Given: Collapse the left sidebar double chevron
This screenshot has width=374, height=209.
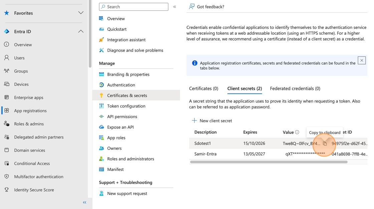Looking at the screenshot, I should click(x=85, y=202).
